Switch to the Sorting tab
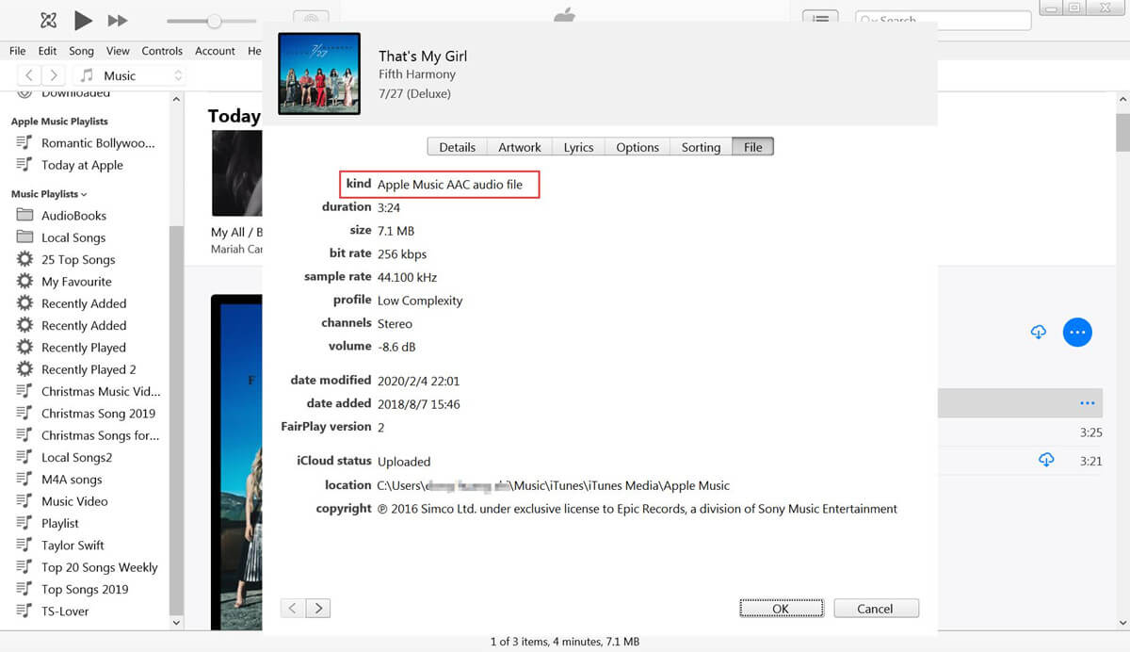The height and width of the screenshot is (652, 1130). coord(701,147)
